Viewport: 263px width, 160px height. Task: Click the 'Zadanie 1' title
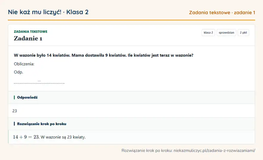point(28,38)
